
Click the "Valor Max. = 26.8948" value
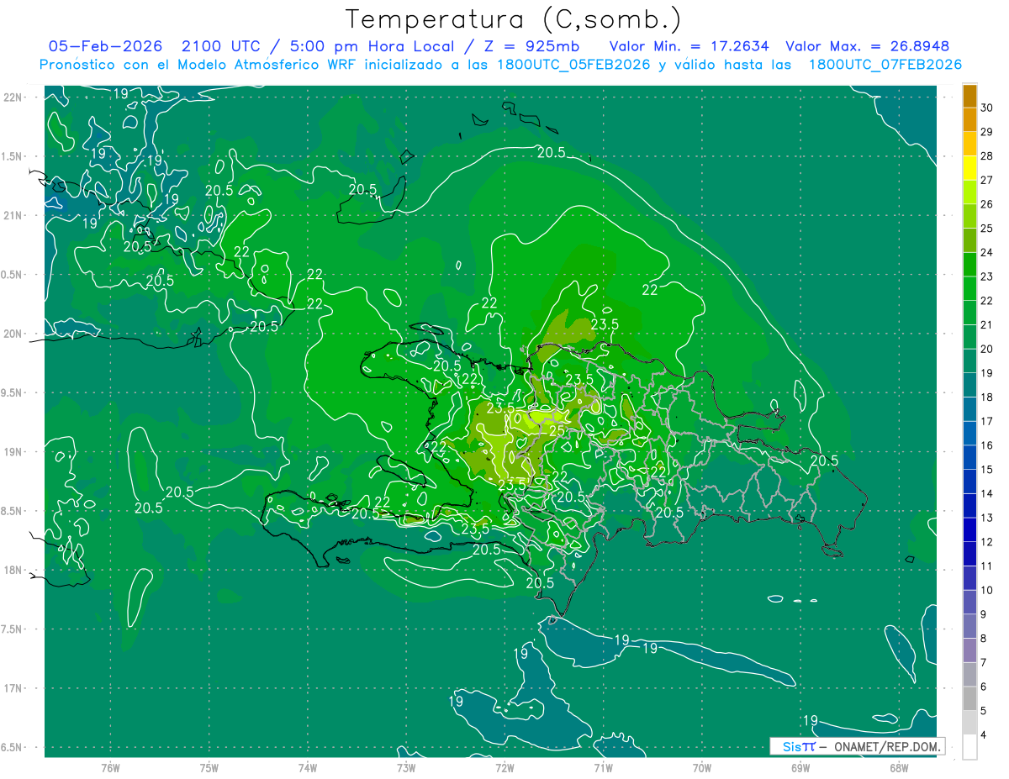click(x=867, y=46)
